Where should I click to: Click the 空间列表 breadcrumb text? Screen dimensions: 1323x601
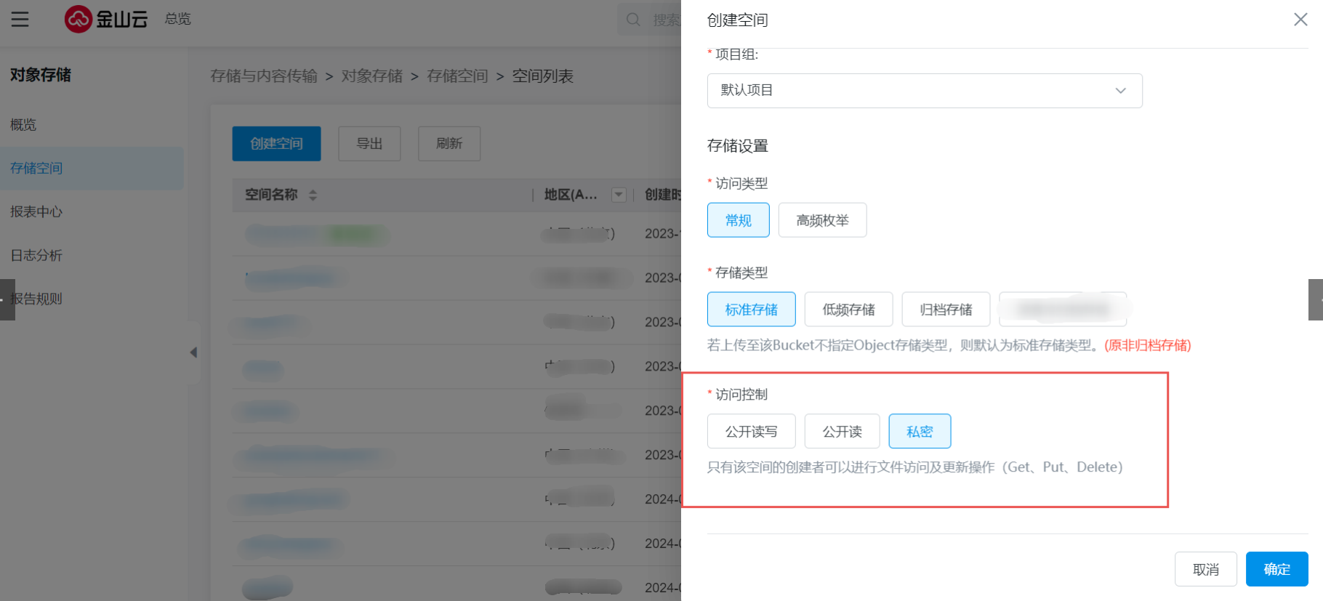[x=543, y=76]
